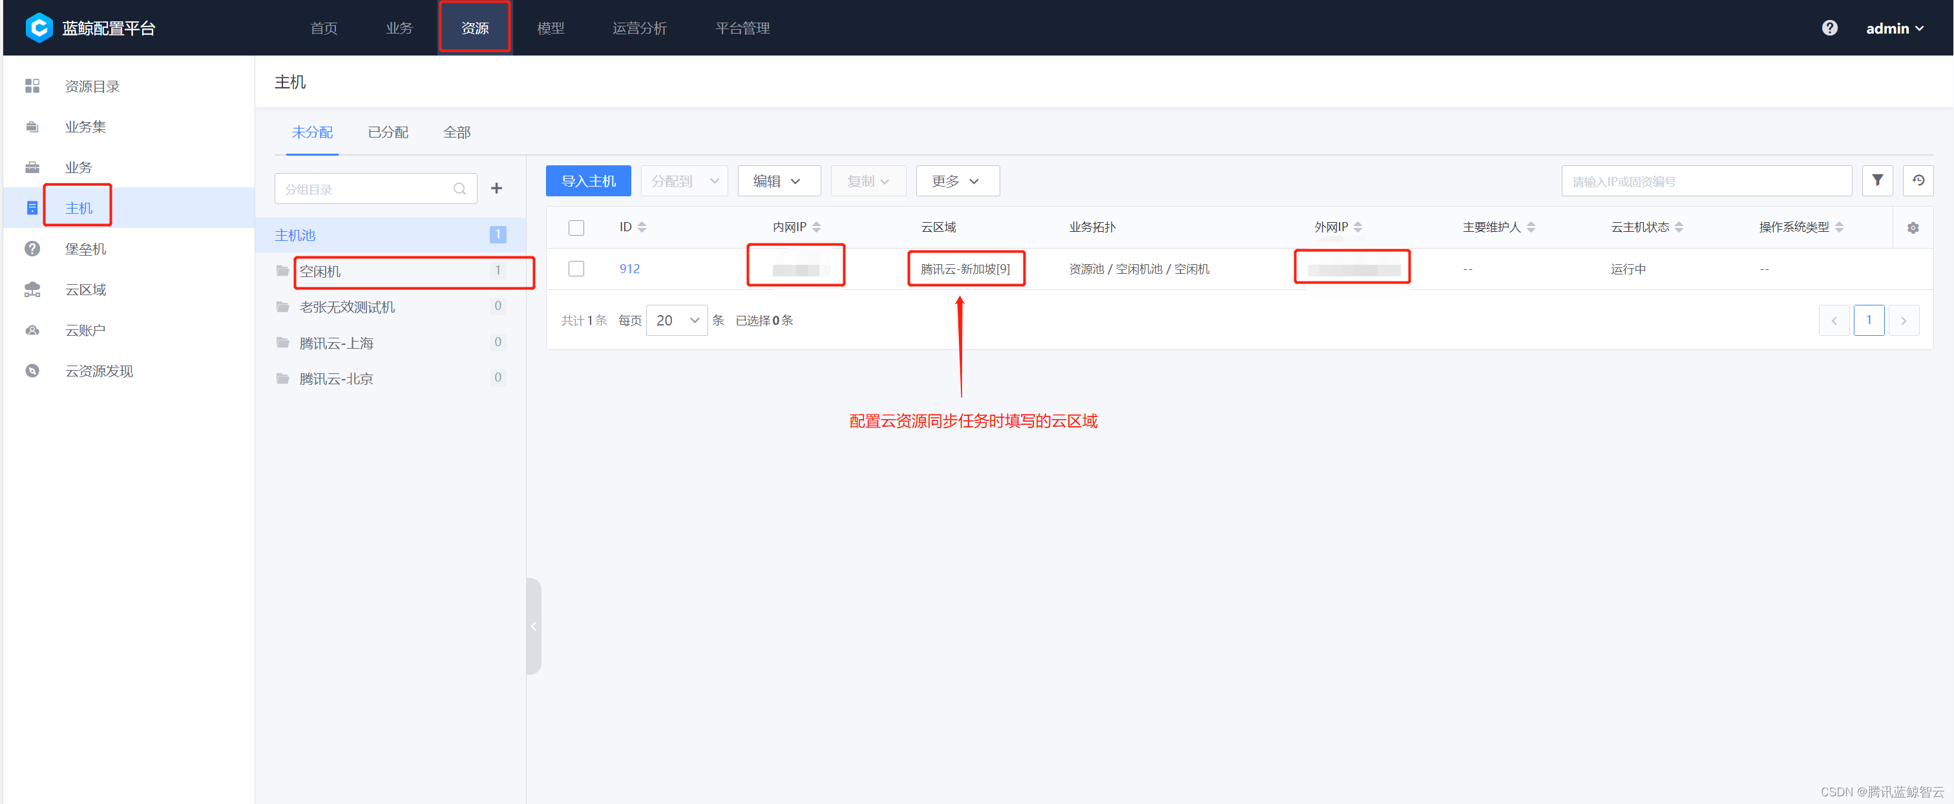1954x804 pixels.
Task: Click the history clock icon button
Action: coord(1918,180)
